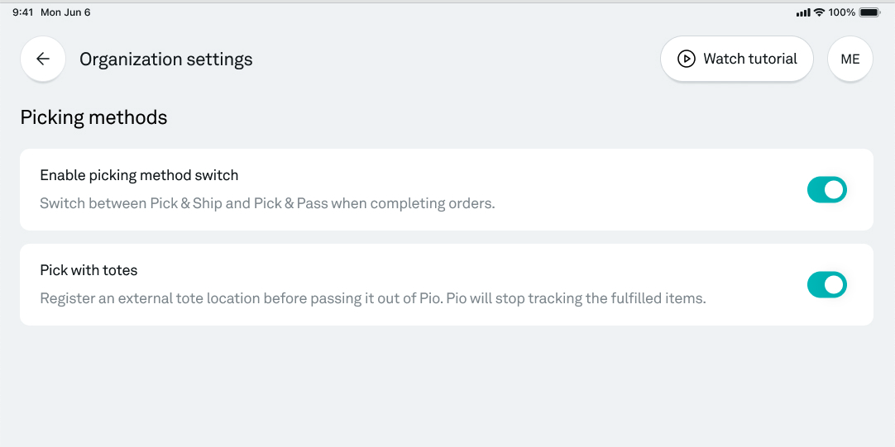Go back using the arrow button
This screenshot has height=447, width=895.
pyautogui.click(x=43, y=59)
